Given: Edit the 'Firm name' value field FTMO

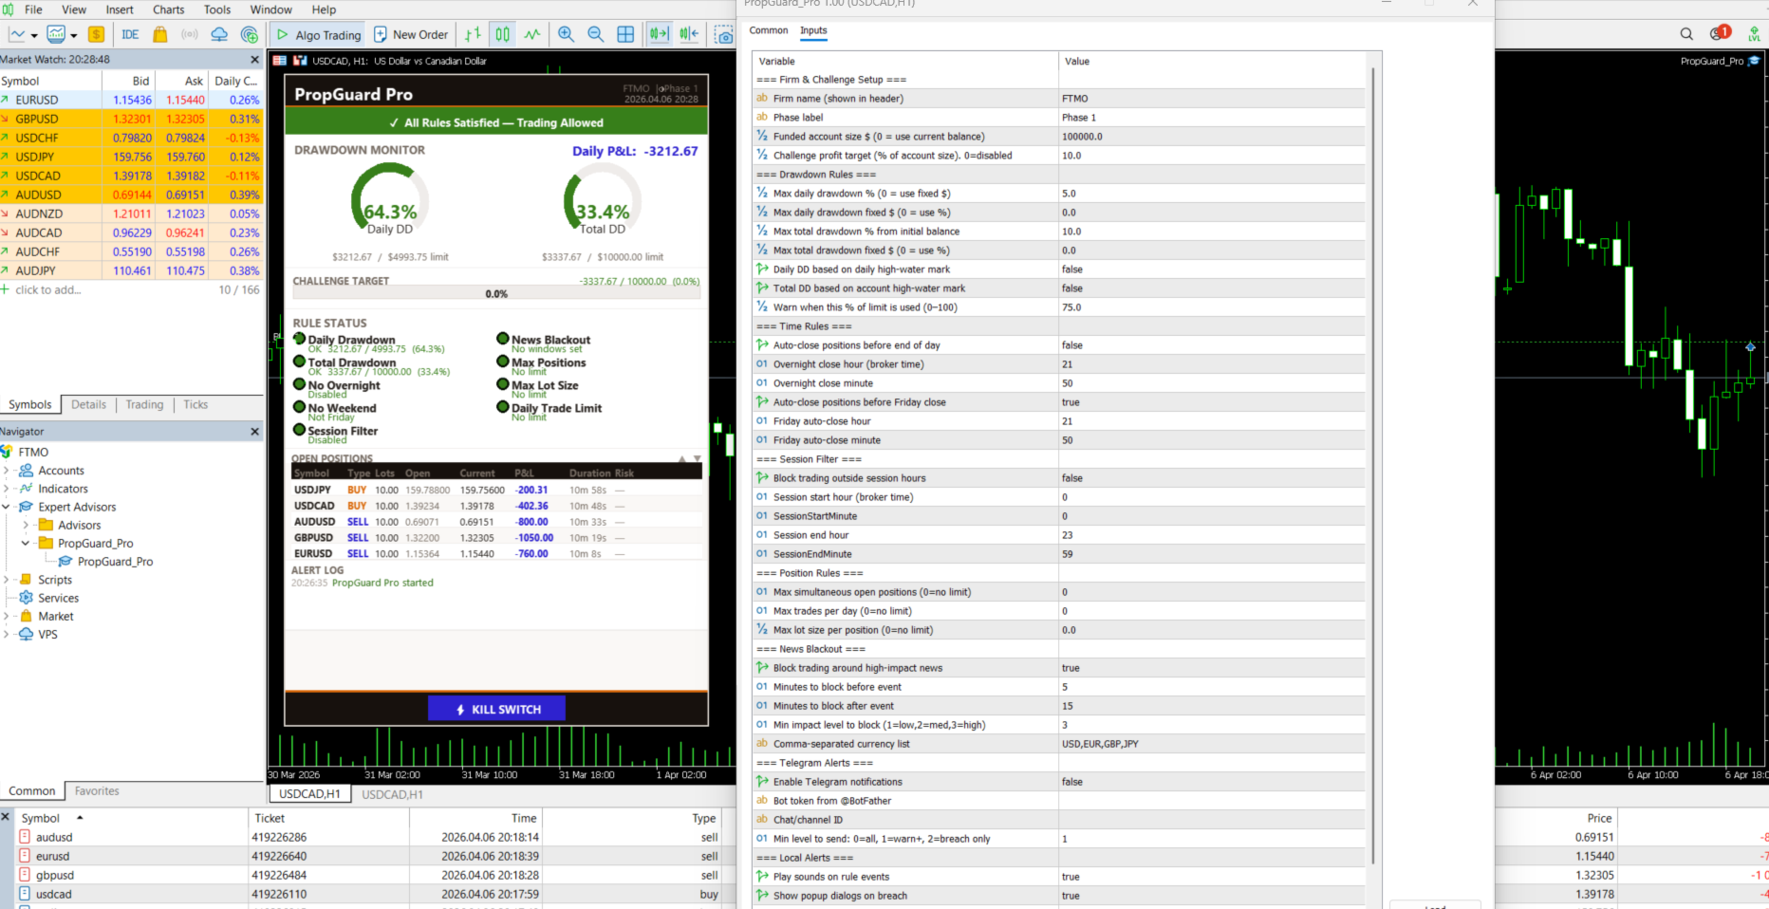Looking at the screenshot, I should [x=1212, y=99].
